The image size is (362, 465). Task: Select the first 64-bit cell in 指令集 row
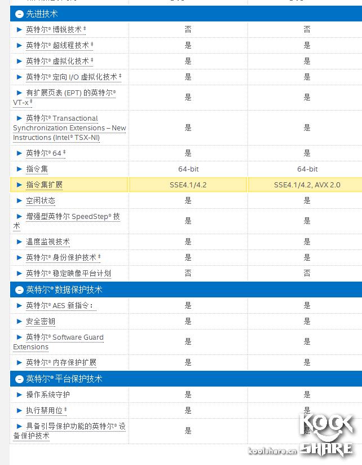(x=188, y=169)
